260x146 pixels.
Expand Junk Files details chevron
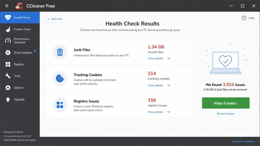169,58
